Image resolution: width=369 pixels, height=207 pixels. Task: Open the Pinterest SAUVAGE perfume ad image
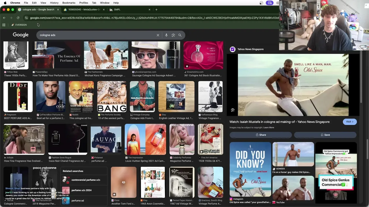tap(106, 139)
